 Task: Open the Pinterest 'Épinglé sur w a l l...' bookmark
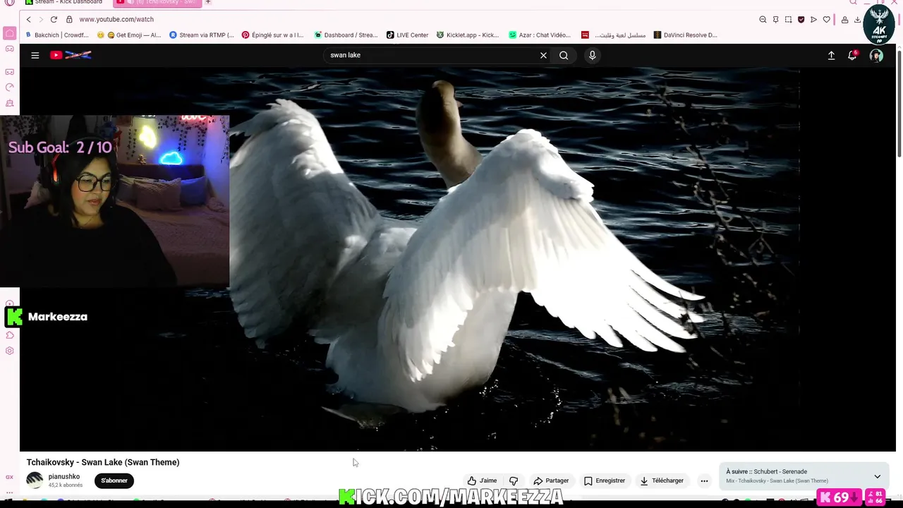point(273,35)
